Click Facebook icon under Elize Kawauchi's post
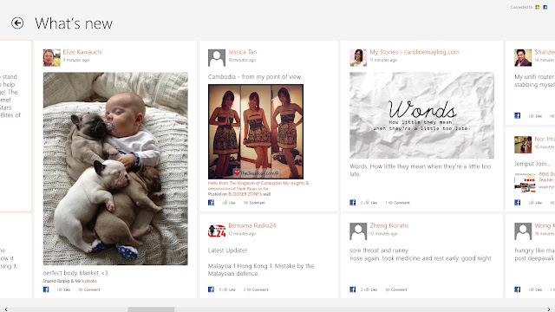The width and height of the screenshot is (555, 312). [x=46, y=289]
